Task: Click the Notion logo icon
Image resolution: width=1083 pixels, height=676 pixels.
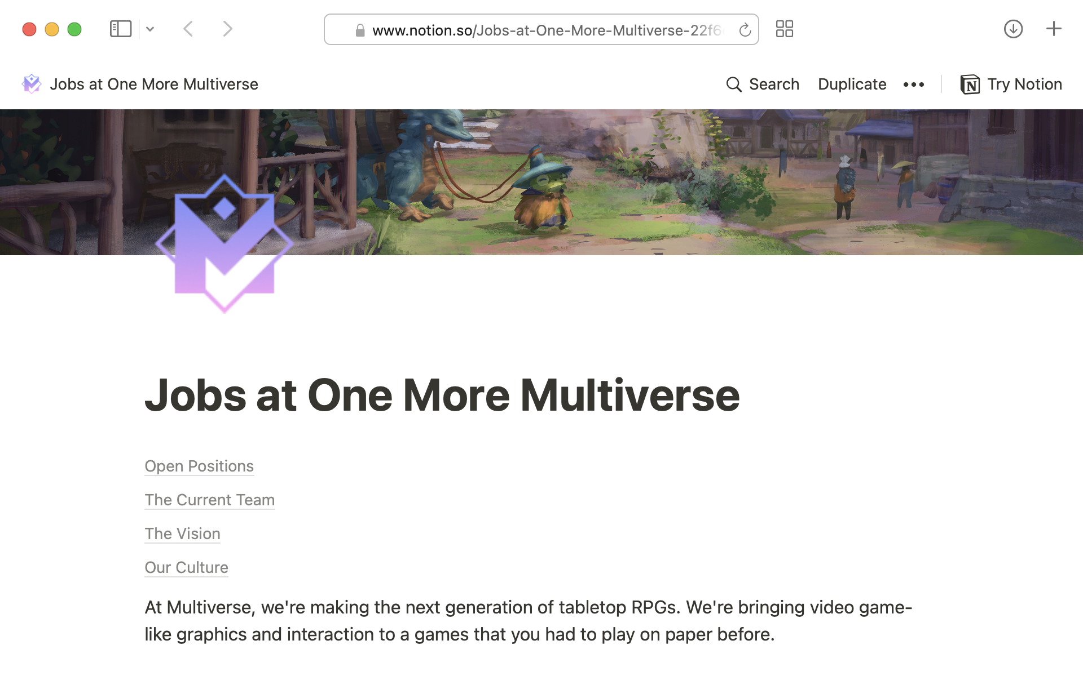Action: pyautogui.click(x=970, y=84)
